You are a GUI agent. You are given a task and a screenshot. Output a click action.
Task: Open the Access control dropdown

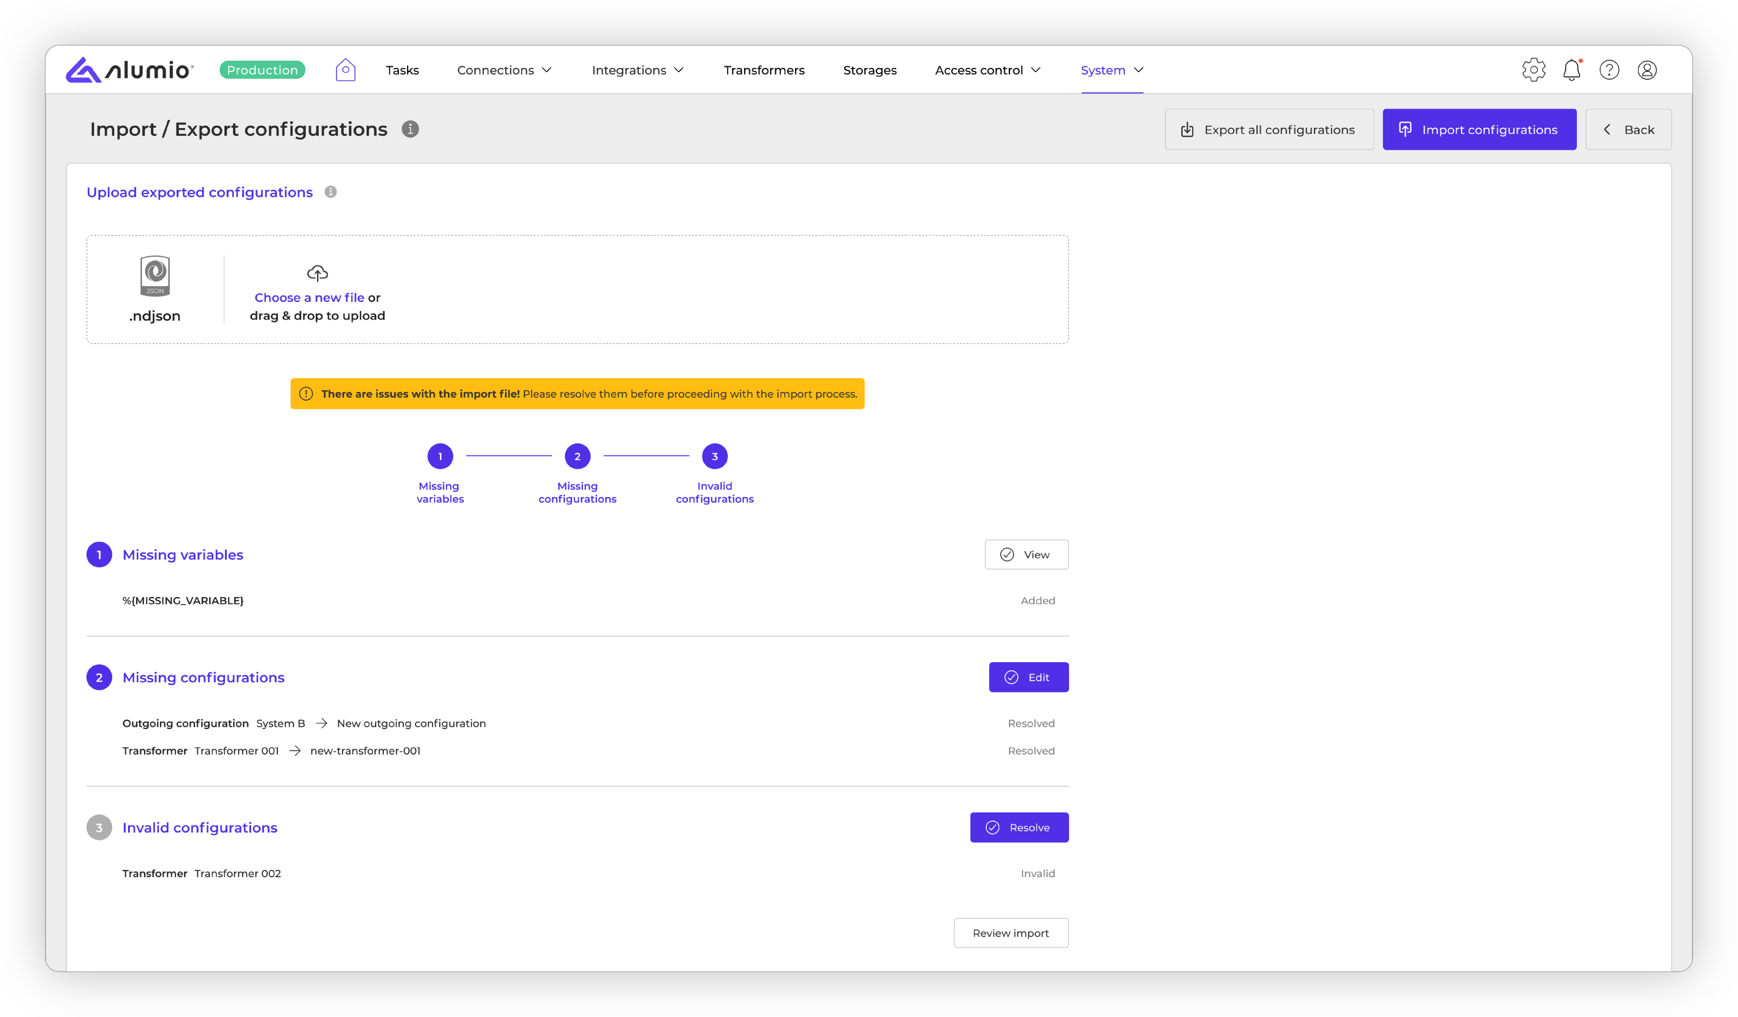[987, 70]
